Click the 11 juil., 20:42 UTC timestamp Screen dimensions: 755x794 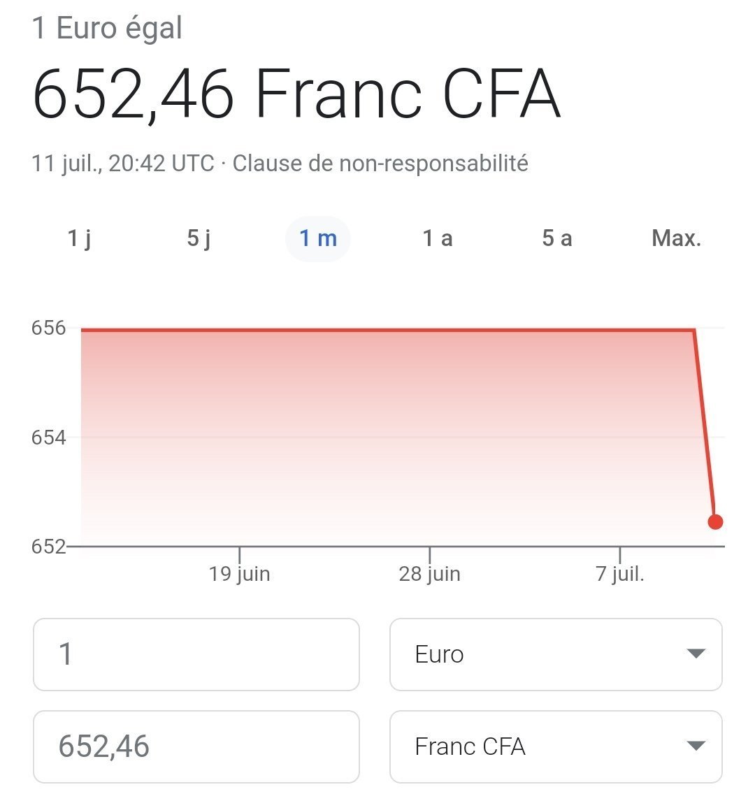tap(122, 164)
